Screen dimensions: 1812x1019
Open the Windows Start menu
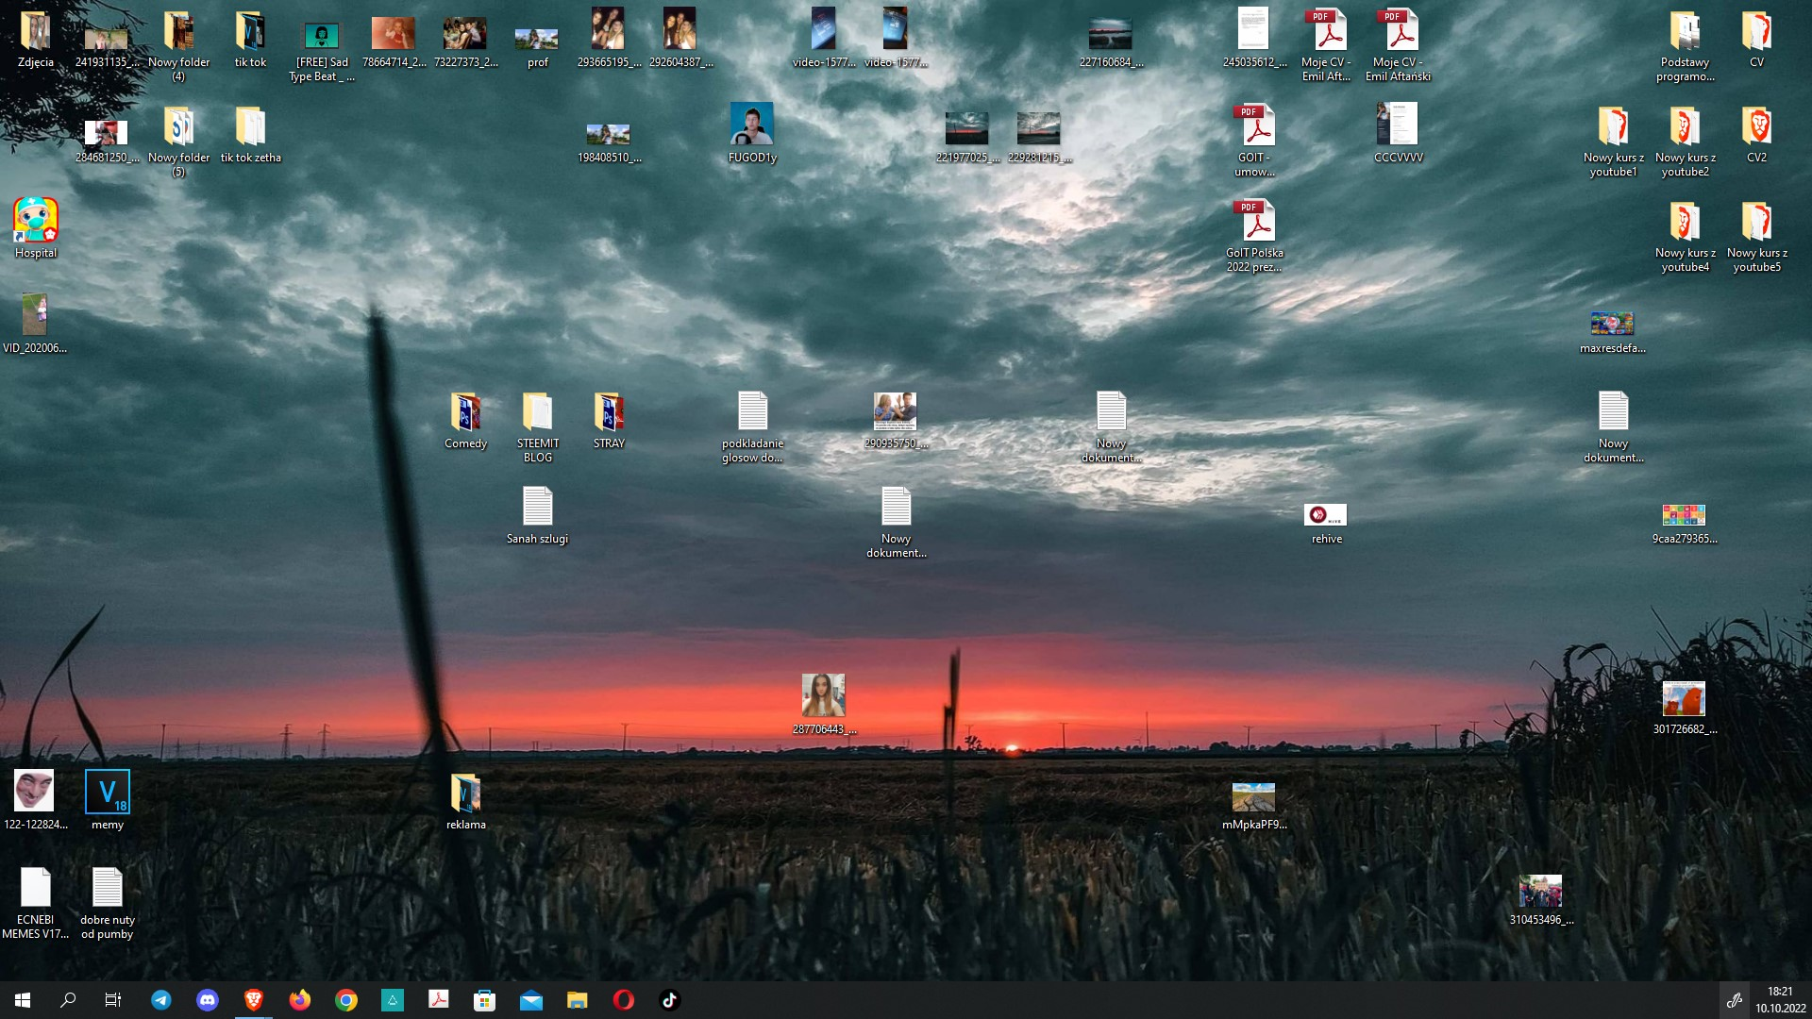tap(23, 1000)
